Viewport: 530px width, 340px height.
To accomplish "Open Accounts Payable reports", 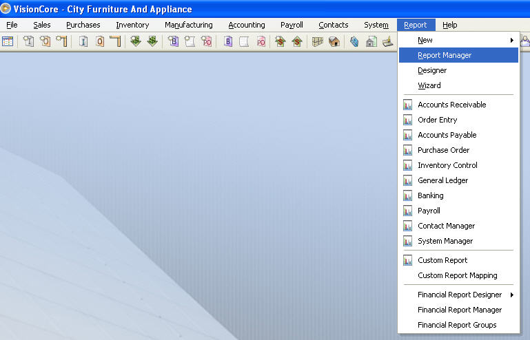I will [458, 135].
